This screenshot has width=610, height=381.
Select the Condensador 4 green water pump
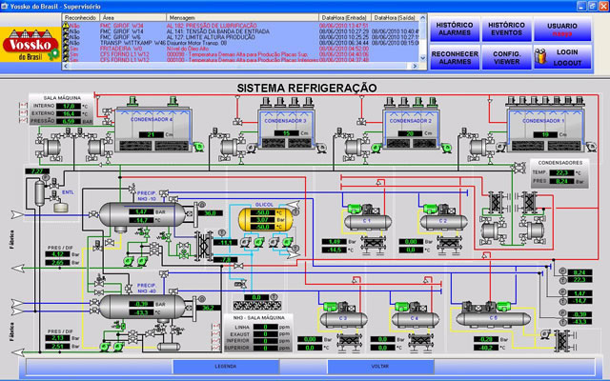[199, 147]
